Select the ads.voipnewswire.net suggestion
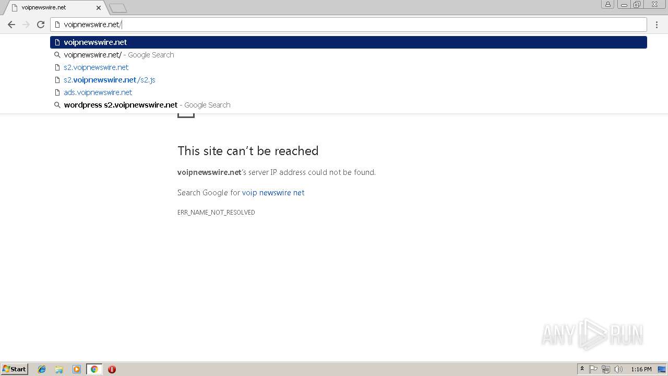Viewport: 668px width, 376px height. [x=349, y=92]
